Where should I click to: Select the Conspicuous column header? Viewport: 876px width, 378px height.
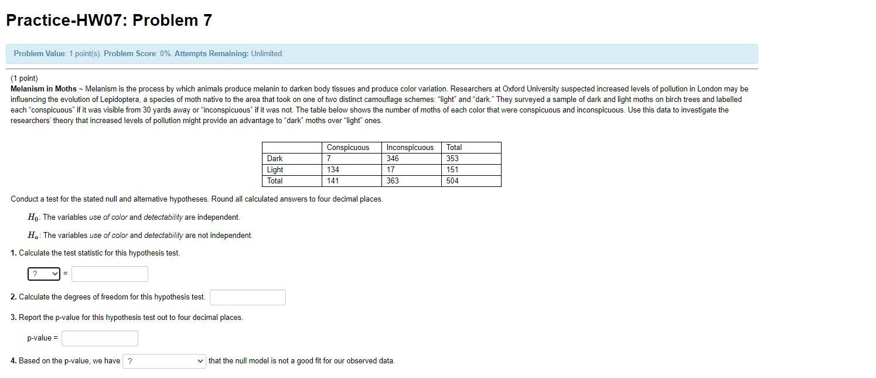[348, 147]
